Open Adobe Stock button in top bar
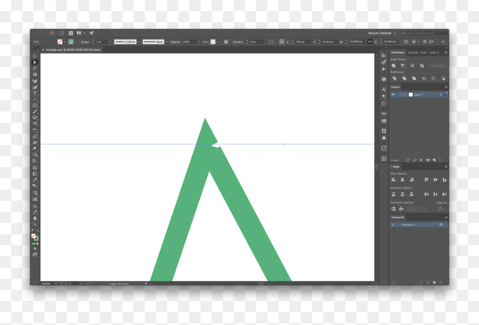The image size is (479, 325). coord(71,33)
